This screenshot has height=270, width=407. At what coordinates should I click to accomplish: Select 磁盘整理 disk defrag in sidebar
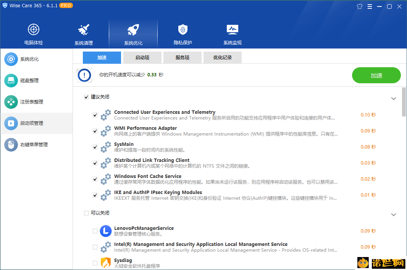coord(36,81)
